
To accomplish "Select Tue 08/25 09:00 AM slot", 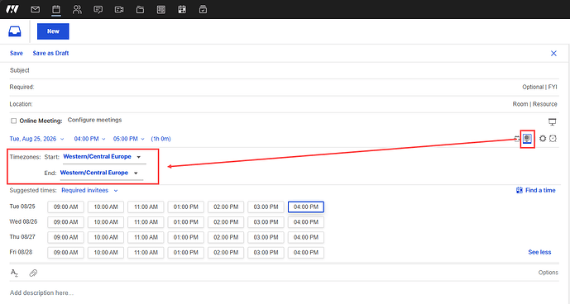I will tap(66, 207).
